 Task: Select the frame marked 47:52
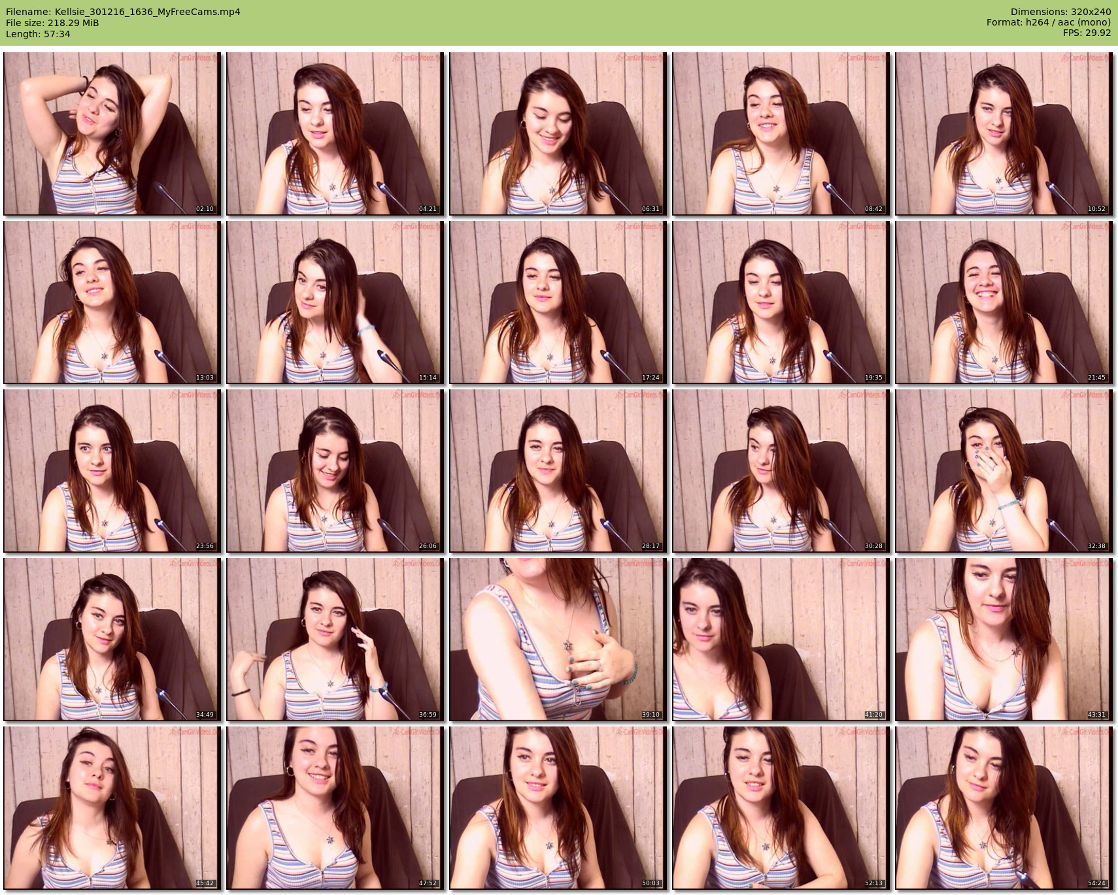[335, 807]
